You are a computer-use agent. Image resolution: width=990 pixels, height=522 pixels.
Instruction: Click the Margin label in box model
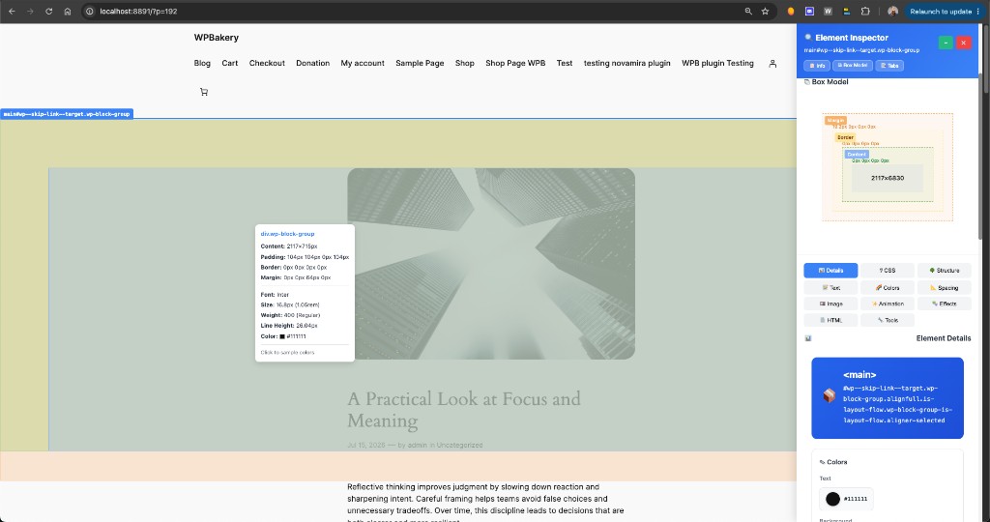[x=835, y=120]
